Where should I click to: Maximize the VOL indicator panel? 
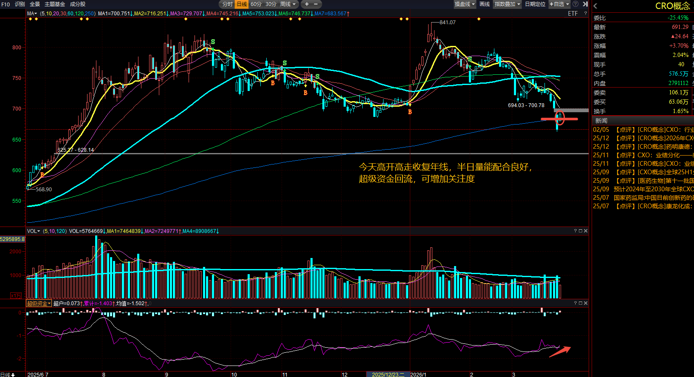[581, 231]
